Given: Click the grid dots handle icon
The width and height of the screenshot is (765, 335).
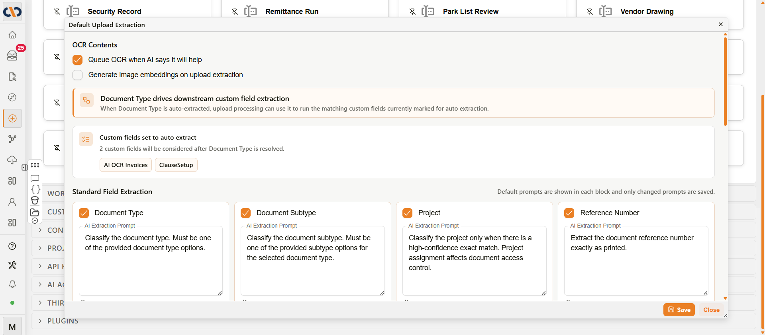Looking at the screenshot, I should tap(35, 165).
